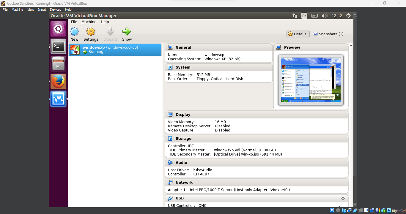Click the CPU virtualization status icon
The height and width of the screenshot is (214, 406).
click(x=378, y=210)
